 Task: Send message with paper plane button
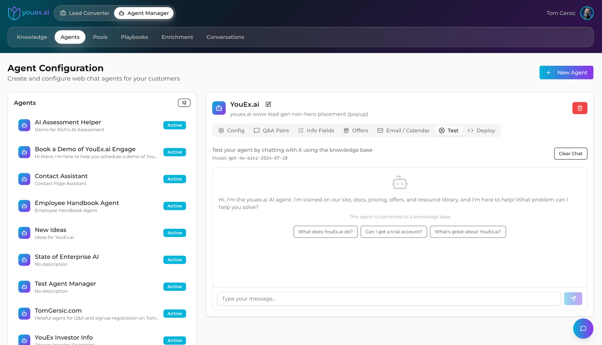click(x=573, y=299)
